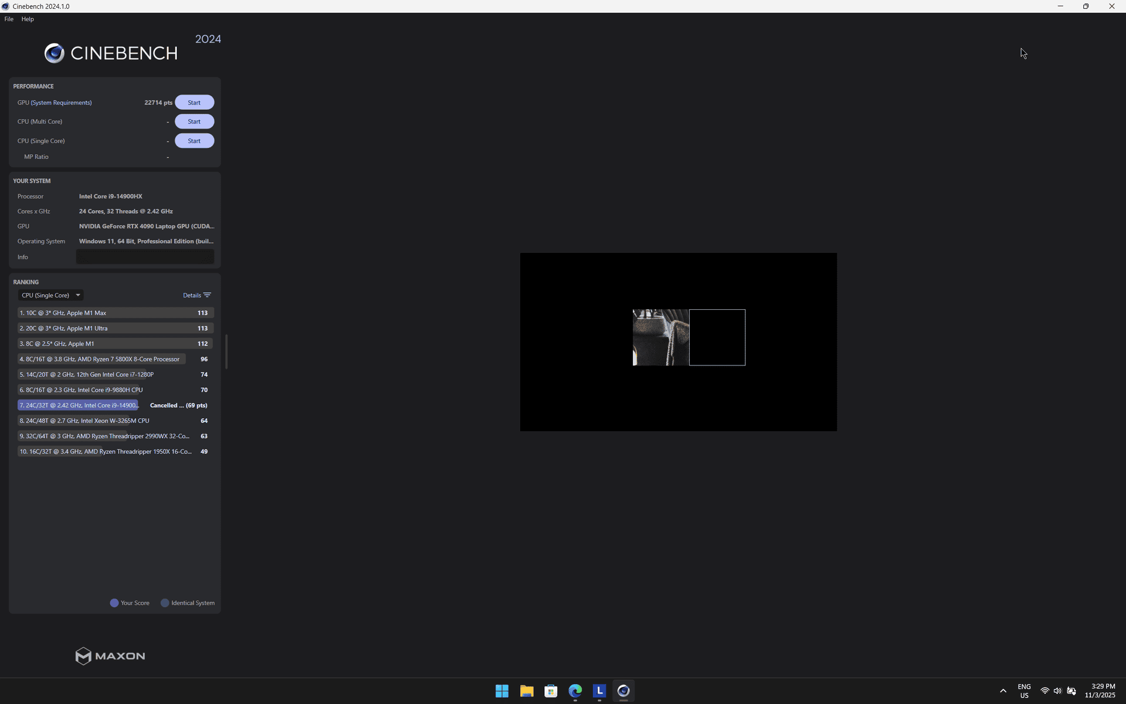Open the clock and date panel

(1100, 691)
